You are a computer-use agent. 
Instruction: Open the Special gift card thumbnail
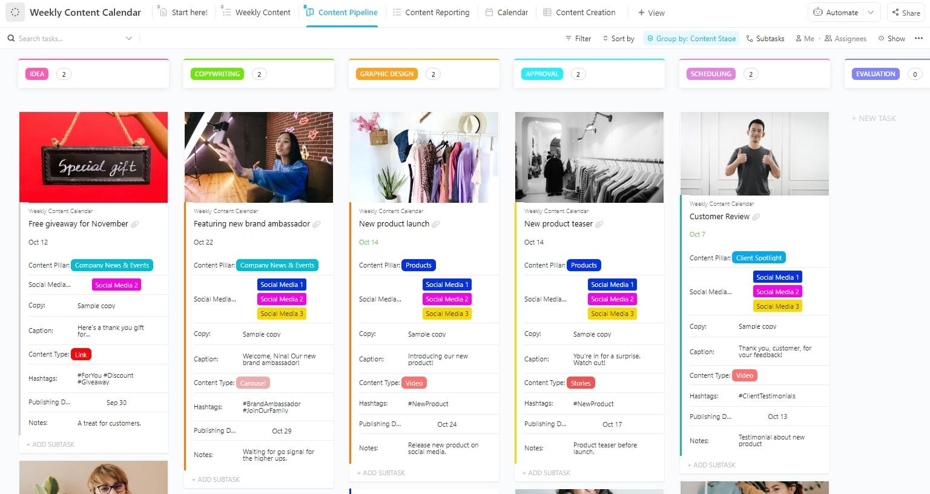[93, 157]
